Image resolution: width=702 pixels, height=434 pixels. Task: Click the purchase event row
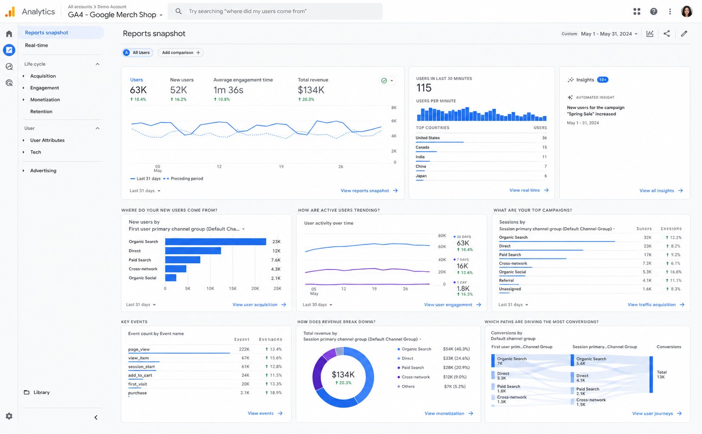[x=205, y=393]
